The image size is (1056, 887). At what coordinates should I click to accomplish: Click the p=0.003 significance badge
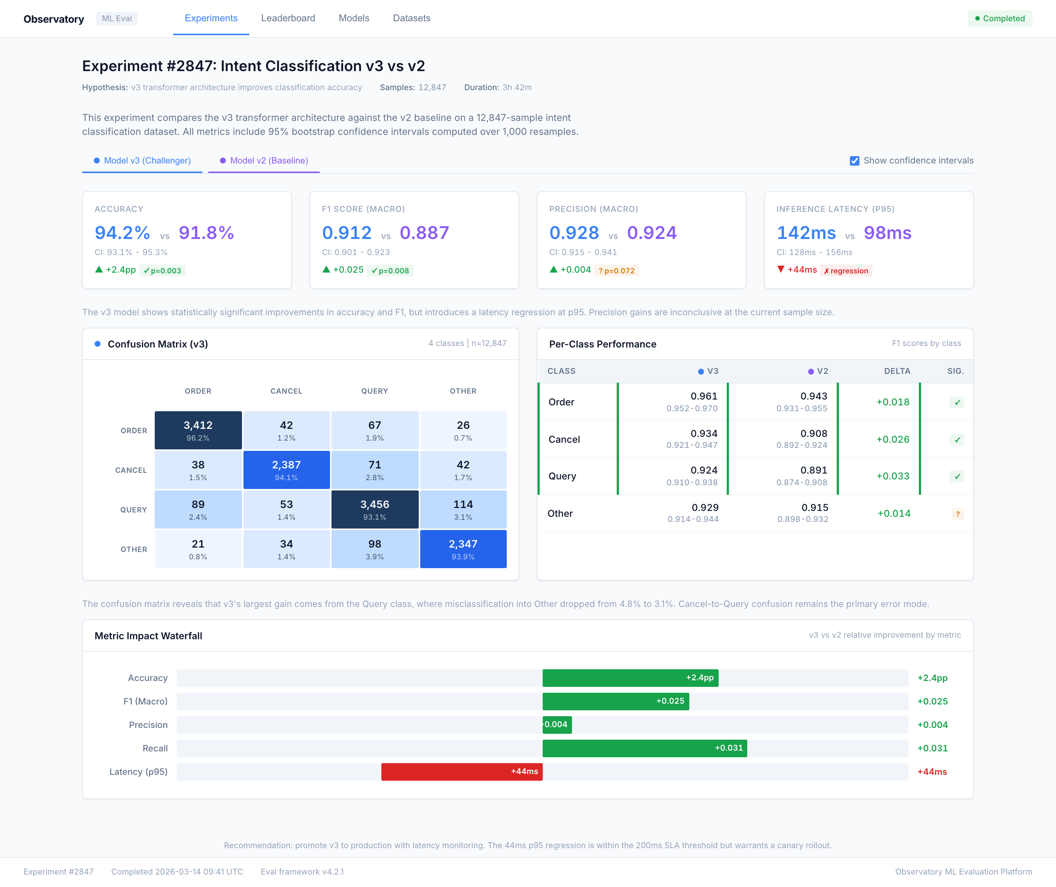pos(162,270)
